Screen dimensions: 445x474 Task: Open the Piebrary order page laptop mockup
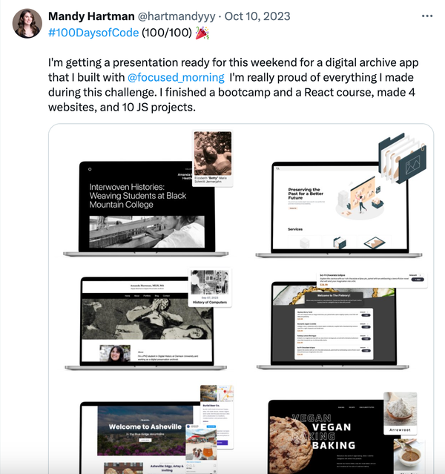click(333, 326)
